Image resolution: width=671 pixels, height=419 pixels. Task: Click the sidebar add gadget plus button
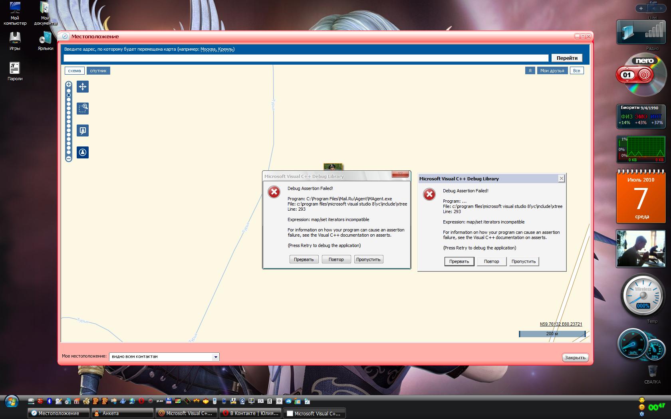coord(641,8)
